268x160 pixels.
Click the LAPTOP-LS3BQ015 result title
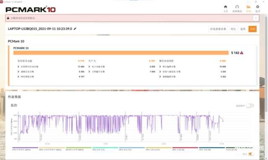[40, 29]
